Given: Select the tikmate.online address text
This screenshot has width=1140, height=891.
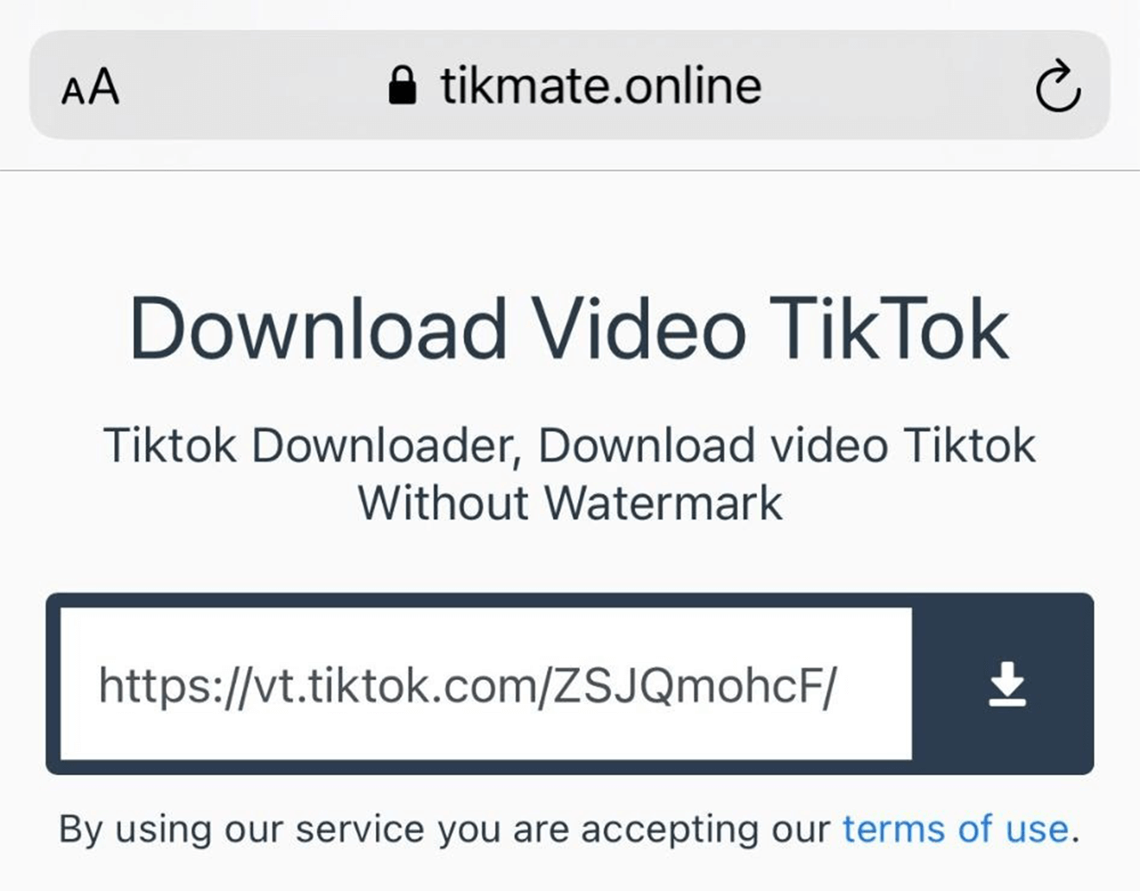Looking at the screenshot, I should click(601, 86).
